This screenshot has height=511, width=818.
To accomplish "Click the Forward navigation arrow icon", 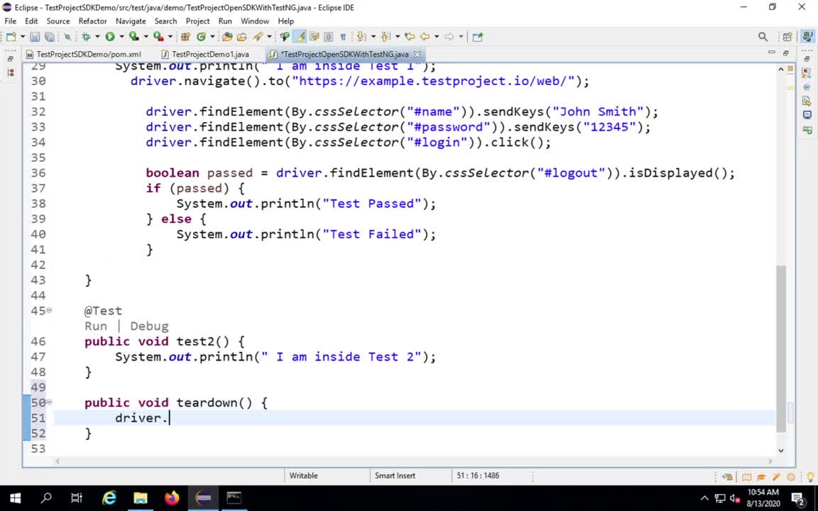I will [449, 36].
